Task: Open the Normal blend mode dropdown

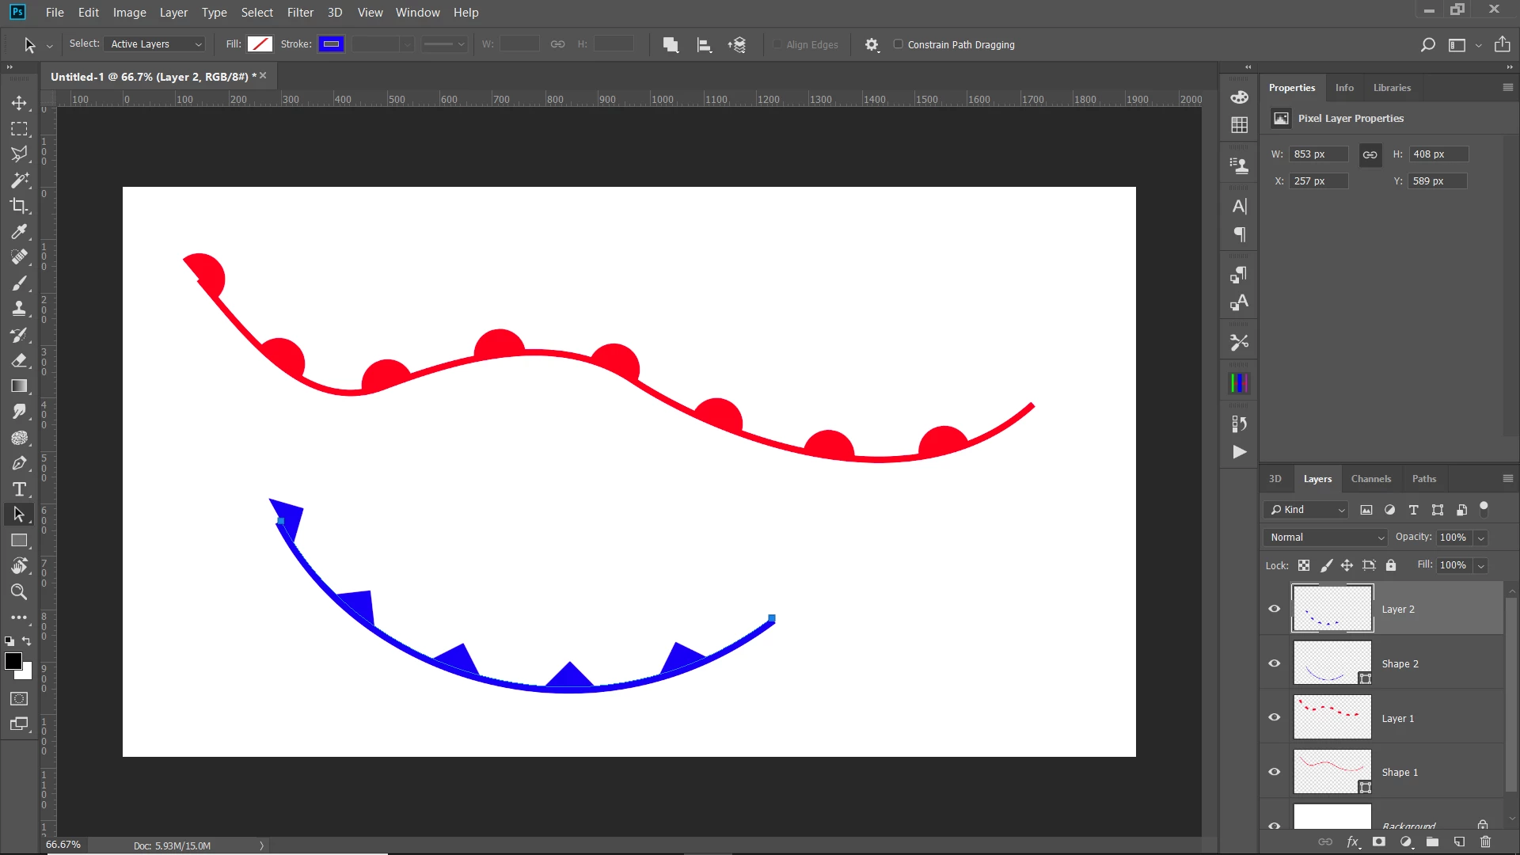Action: pos(1326,538)
